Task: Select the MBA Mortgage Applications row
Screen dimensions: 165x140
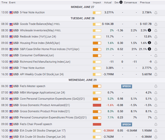Action: tap(42, 92)
